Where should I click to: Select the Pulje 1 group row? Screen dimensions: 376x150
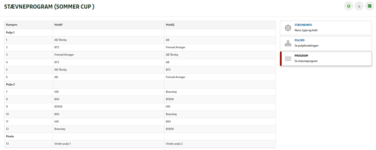140,32
